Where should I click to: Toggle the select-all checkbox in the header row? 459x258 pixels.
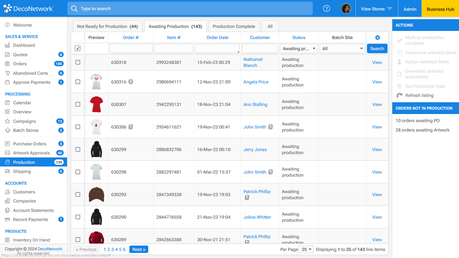(78, 48)
